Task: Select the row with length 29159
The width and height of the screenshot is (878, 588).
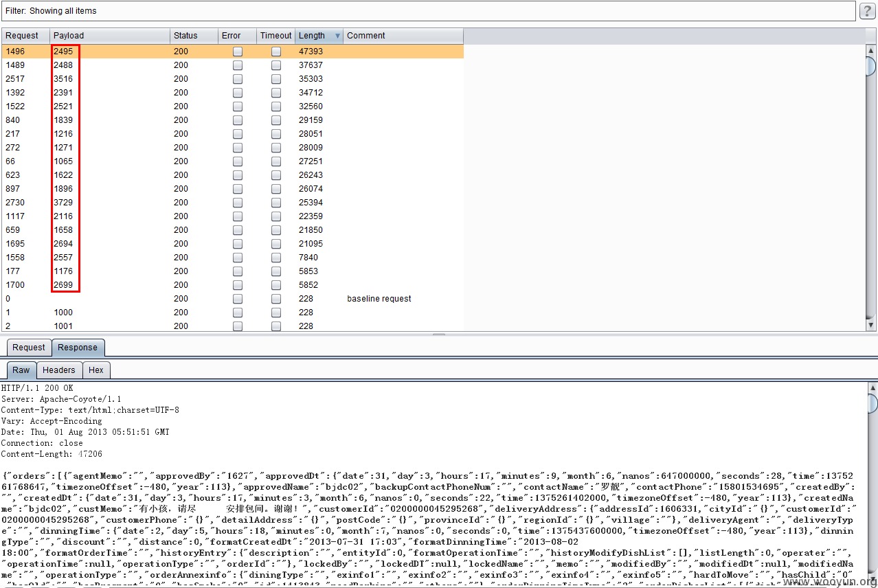Action: tap(232, 120)
